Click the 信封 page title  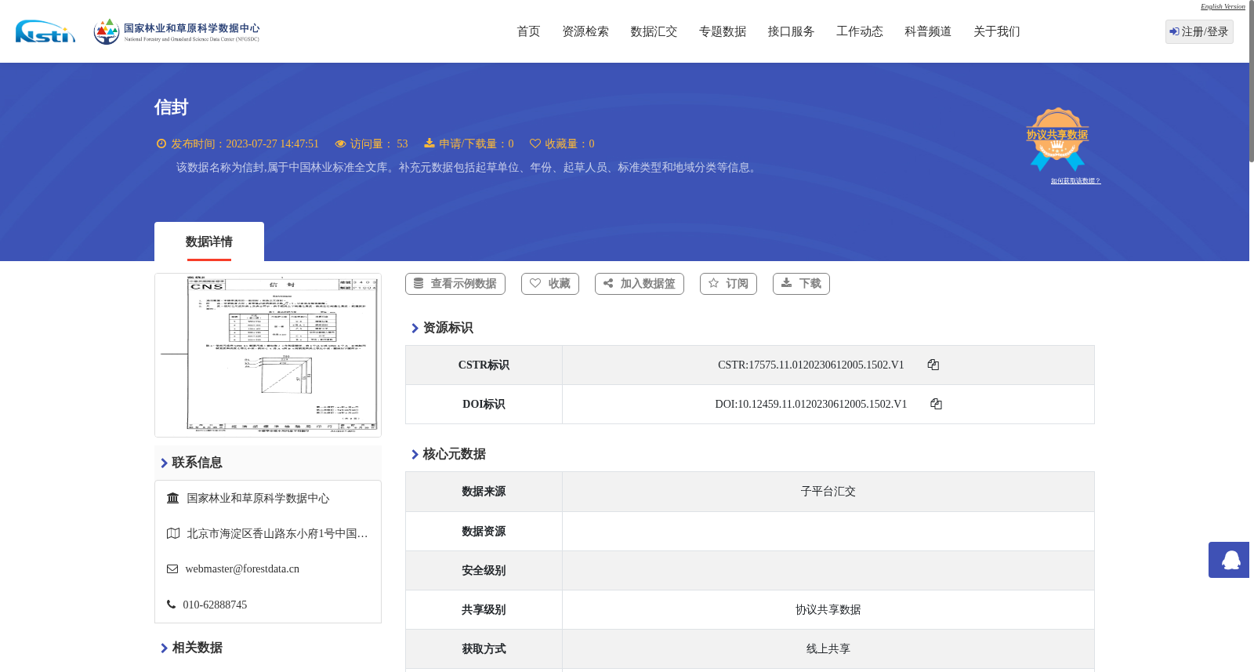(x=171, y=107)
